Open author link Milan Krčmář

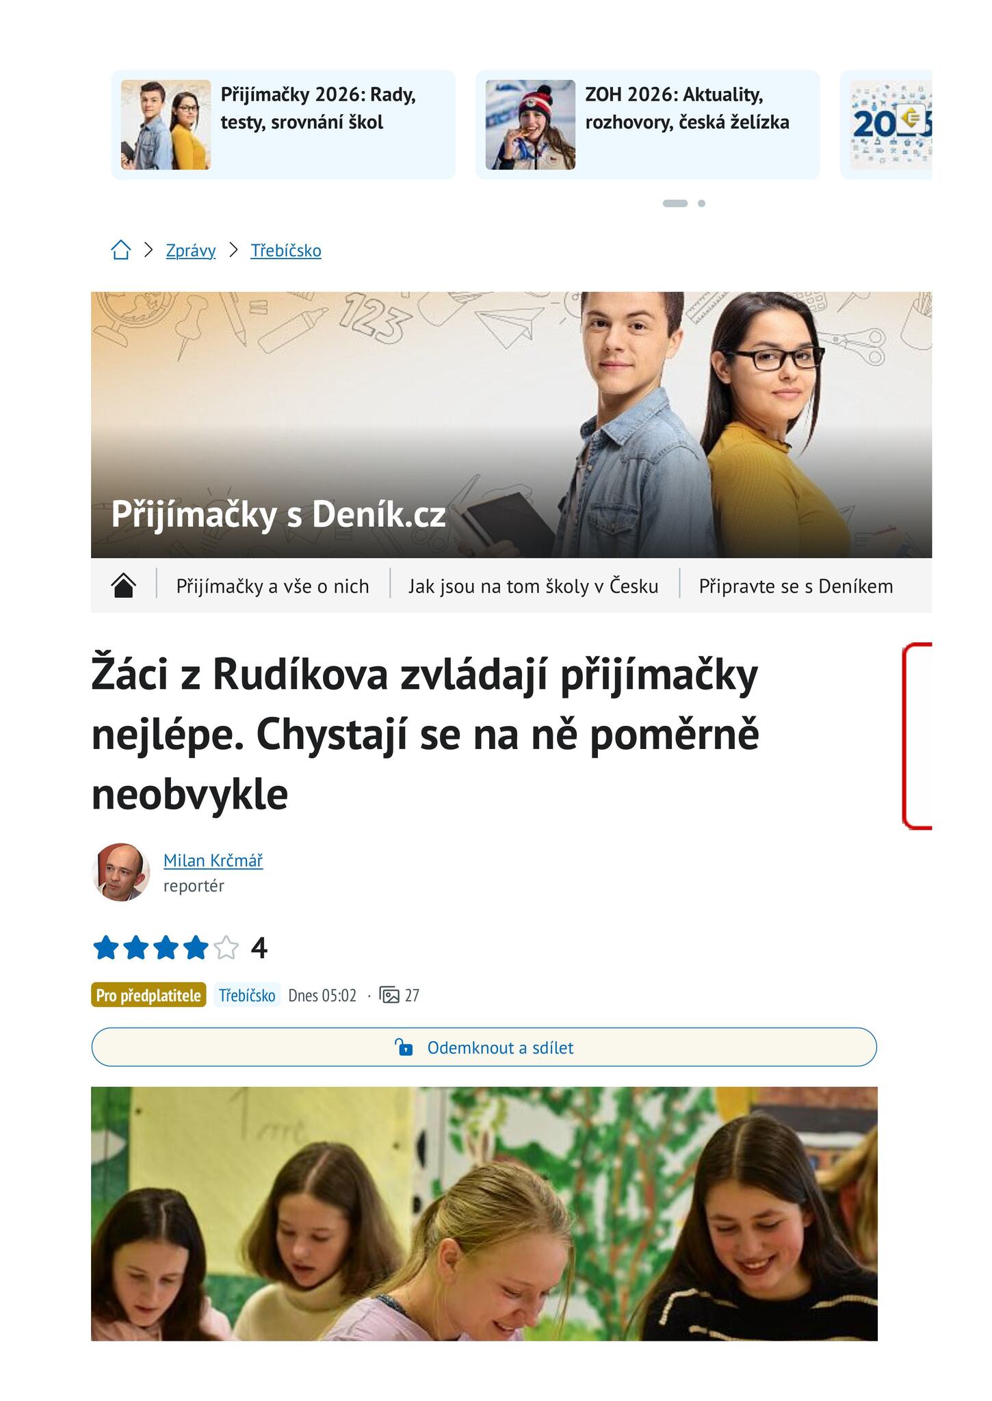click(213, 861)
